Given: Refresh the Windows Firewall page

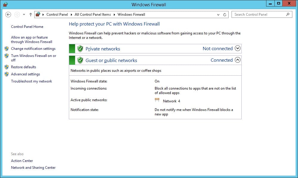Looking at the screenshot, I should (x=225, y=15).
